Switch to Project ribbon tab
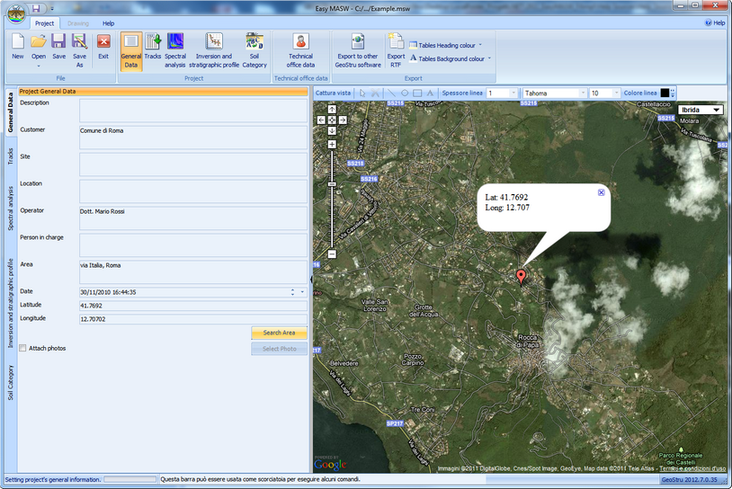Image resolution: width=732 pixels, height=489 pixels. (44, 22)
